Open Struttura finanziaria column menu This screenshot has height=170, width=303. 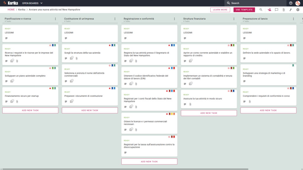coord(234,19)
